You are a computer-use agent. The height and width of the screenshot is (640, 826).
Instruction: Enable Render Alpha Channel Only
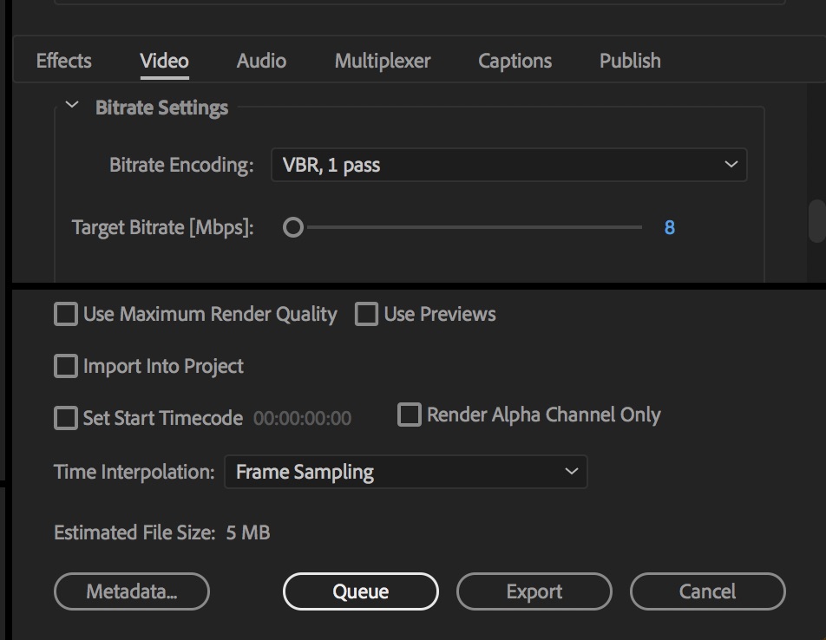410,415
